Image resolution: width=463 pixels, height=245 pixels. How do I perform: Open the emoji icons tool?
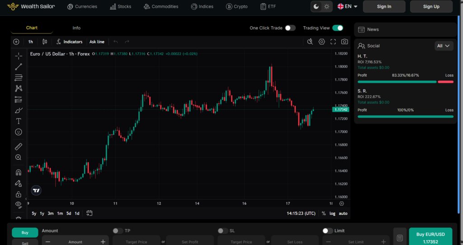(18, 132)
